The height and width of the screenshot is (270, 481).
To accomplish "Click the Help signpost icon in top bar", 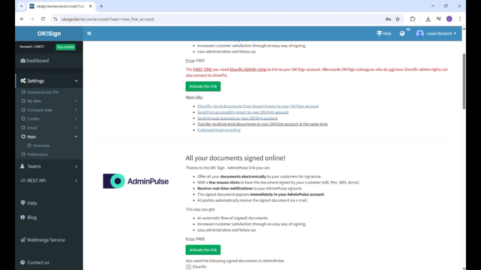I will click(x=379, y=33).
